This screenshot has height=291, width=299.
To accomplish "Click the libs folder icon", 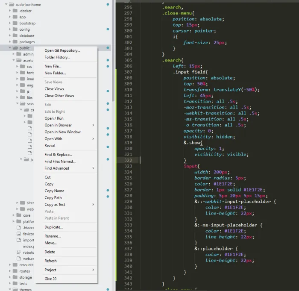I will 23,97.
